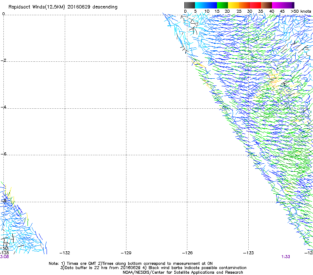Screen dimensions: 313x275
Task: Click the '-129' longitude axis label
Action: [x=126, y=253]
